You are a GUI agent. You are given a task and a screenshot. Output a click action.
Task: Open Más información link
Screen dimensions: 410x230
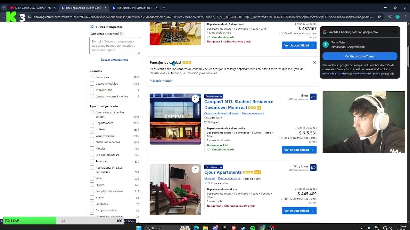pos(161,81)
